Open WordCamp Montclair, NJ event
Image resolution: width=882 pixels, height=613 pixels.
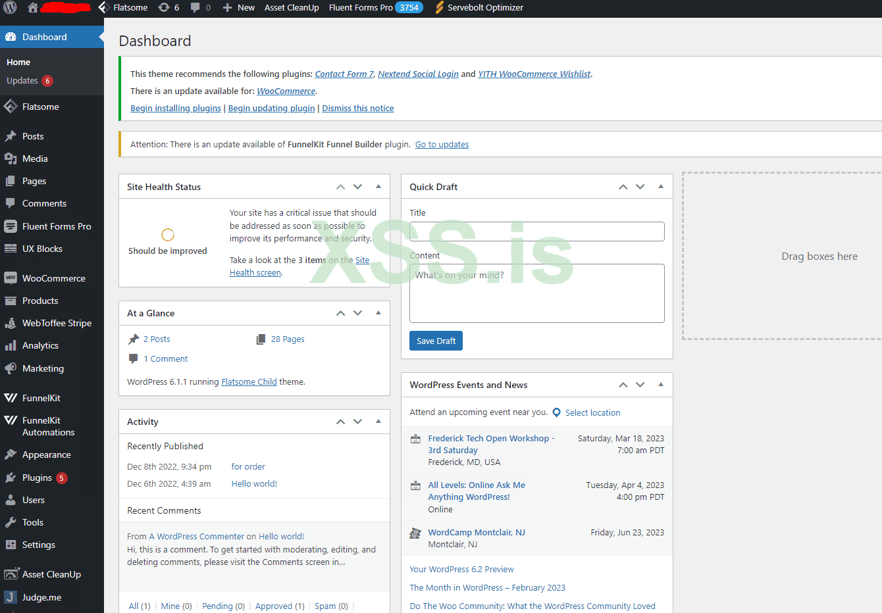(477, 533)
